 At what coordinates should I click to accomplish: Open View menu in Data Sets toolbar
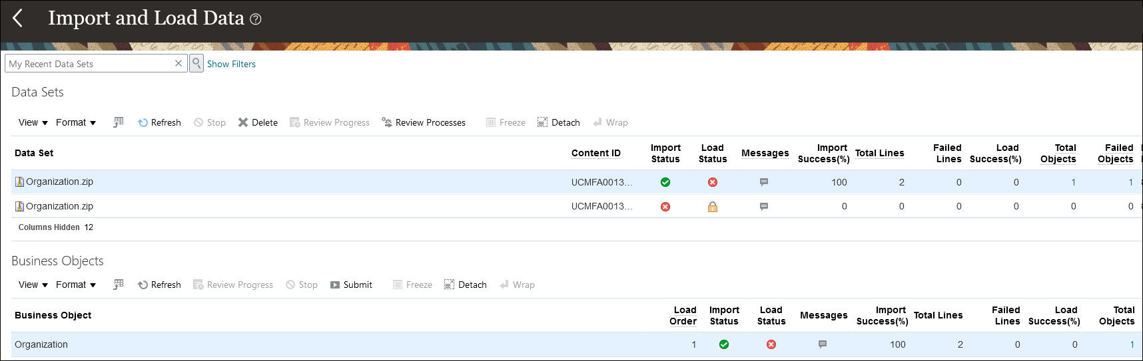(33, 122)
